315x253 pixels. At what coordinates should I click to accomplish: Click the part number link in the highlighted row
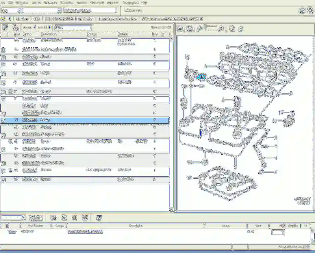coord(30,120)
